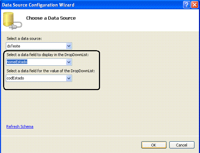Viewport: 200px width, 153px height.
Task: Expand the dsTeste data source dropdown arrow
Action: coord(69,46)
